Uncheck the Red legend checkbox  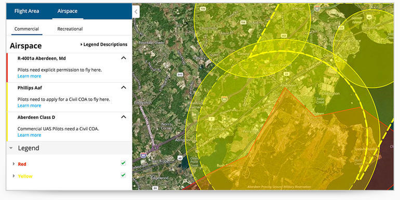pos(123,163)
